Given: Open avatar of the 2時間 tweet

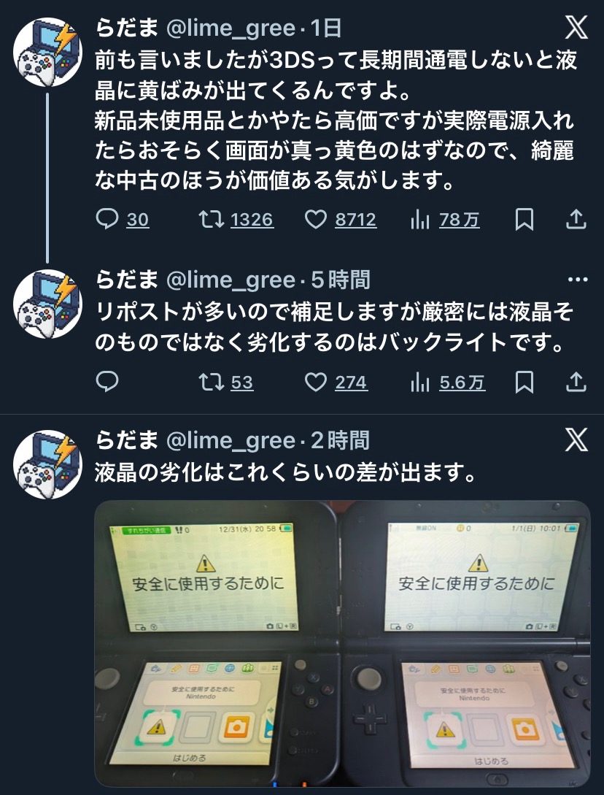Looking at the screenshot, I should point(47,464).
